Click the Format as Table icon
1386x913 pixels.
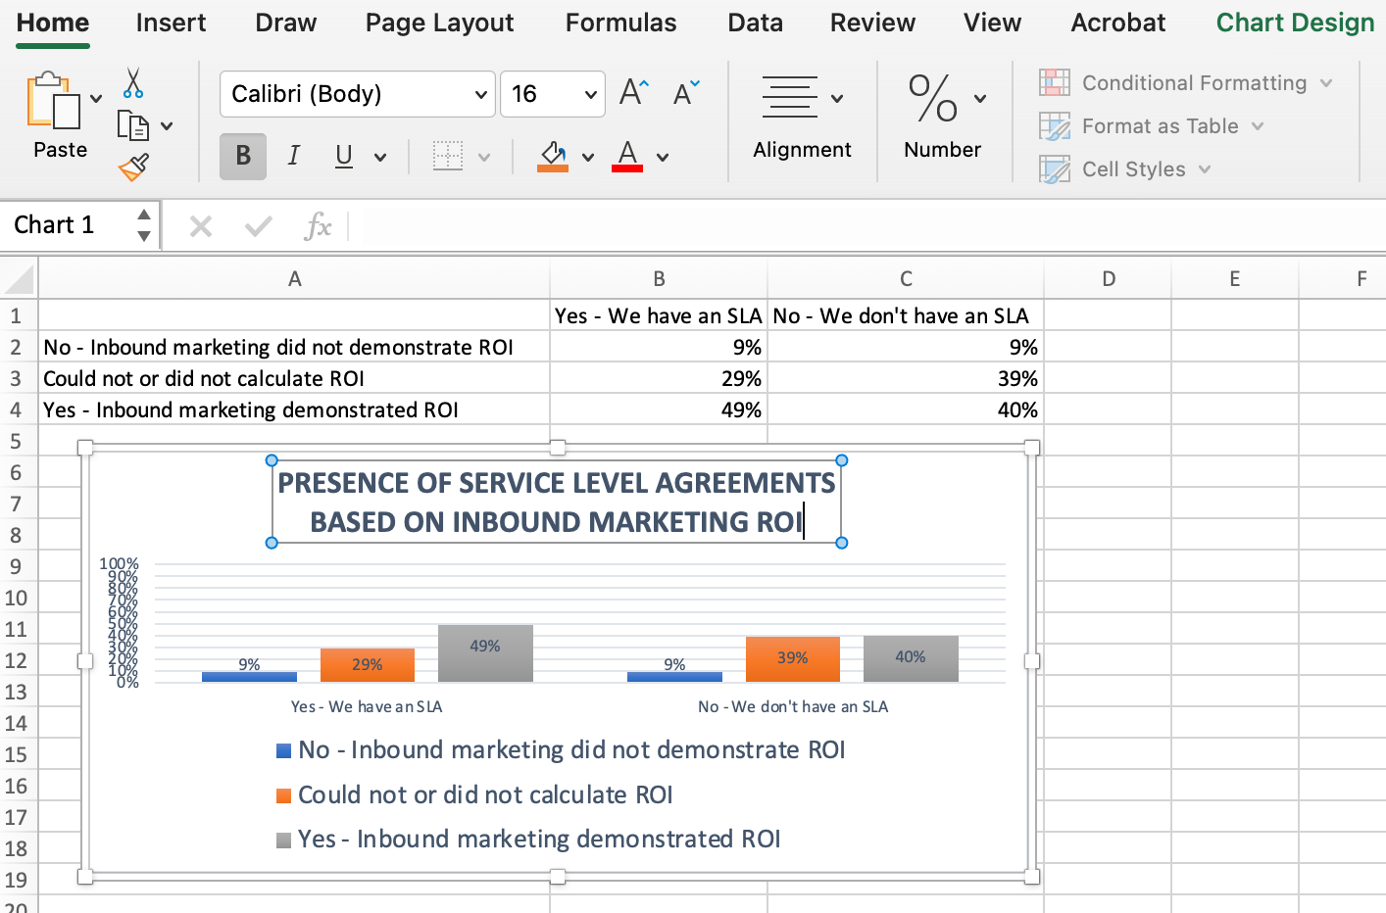point(1055,126)
